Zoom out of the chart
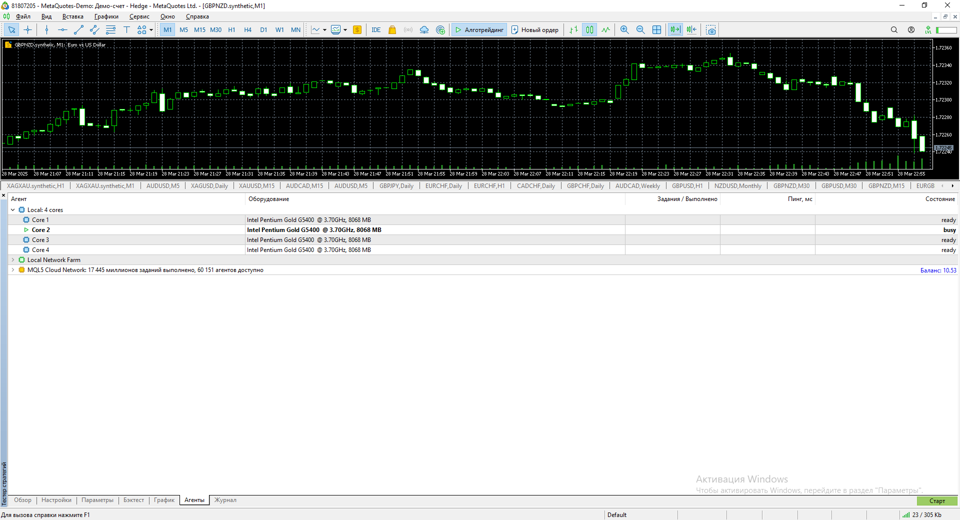960x520 pixels. pyautogui.click(x=640, y=30)
